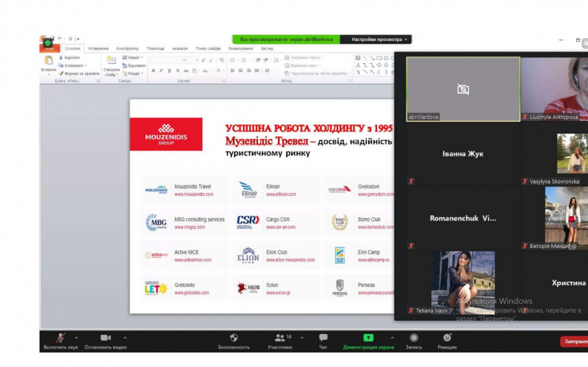Switch to the Конструктор ribbon tab
Screen dimensions: 588x367
(x=127, y=48)
